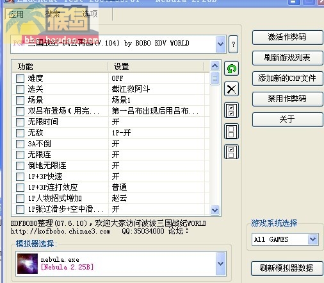Open the emulator selection dropdown arrow
324x283 pixels.
coord(220,264)
